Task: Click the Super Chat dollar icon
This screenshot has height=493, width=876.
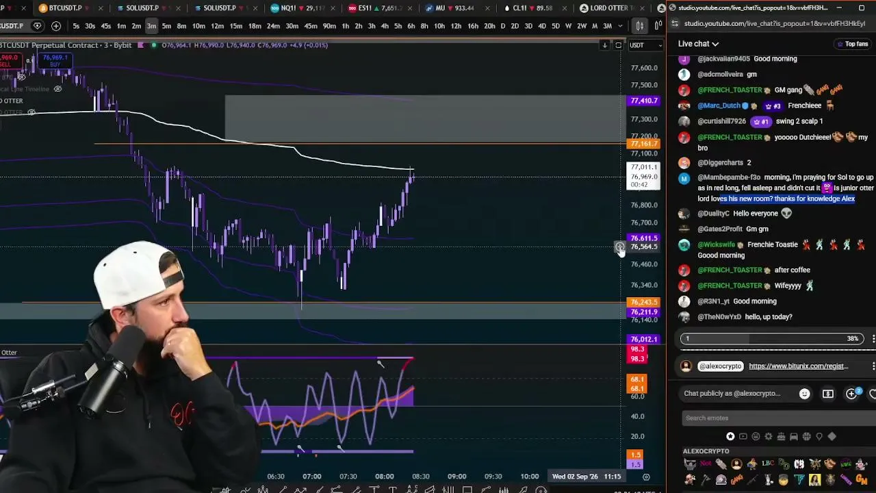Action: [x=828, y=394]
